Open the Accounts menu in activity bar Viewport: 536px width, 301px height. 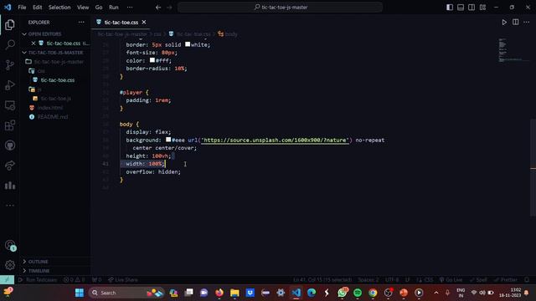10,245
